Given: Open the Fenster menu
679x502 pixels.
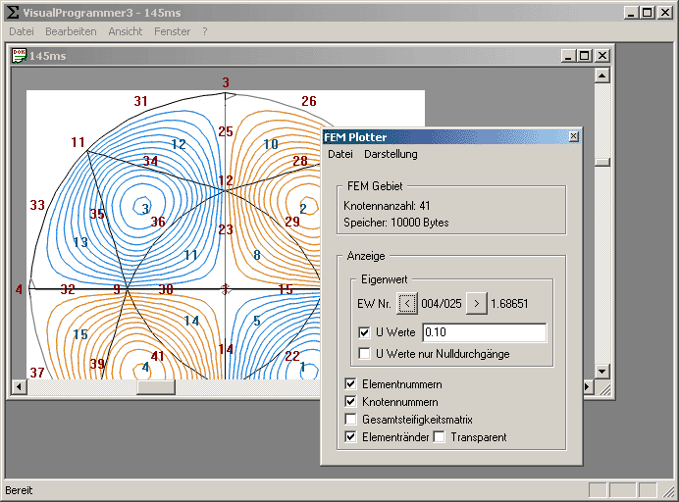Looking at the screenshot, I should [172, 31].
